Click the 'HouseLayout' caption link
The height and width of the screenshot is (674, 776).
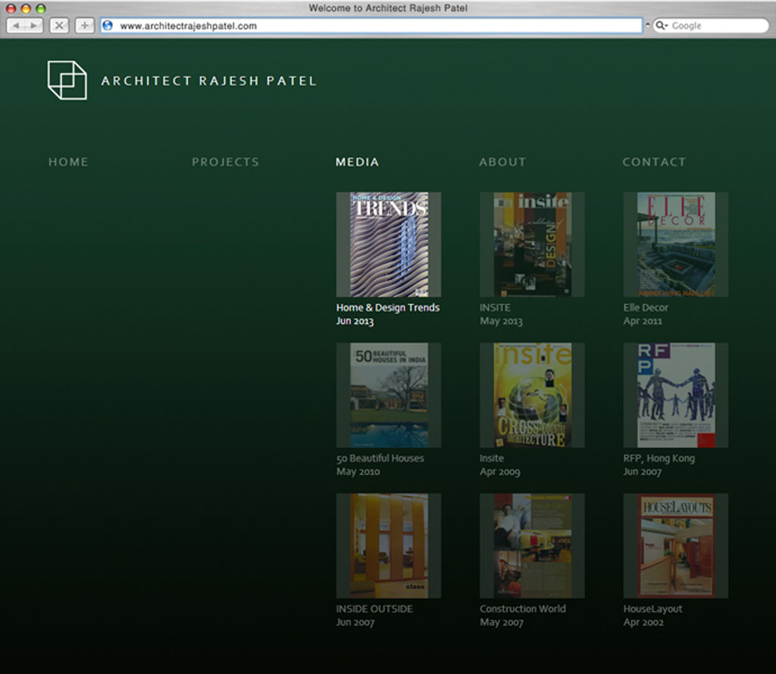[x=652, y=609]
